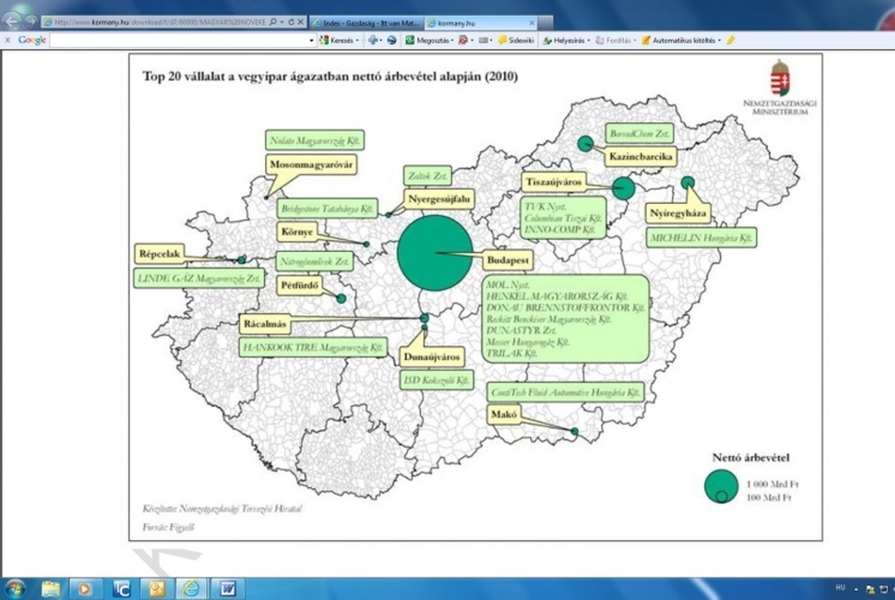Go back using the browser Back button
Screen dimensions: 895x600
(11, 21)
